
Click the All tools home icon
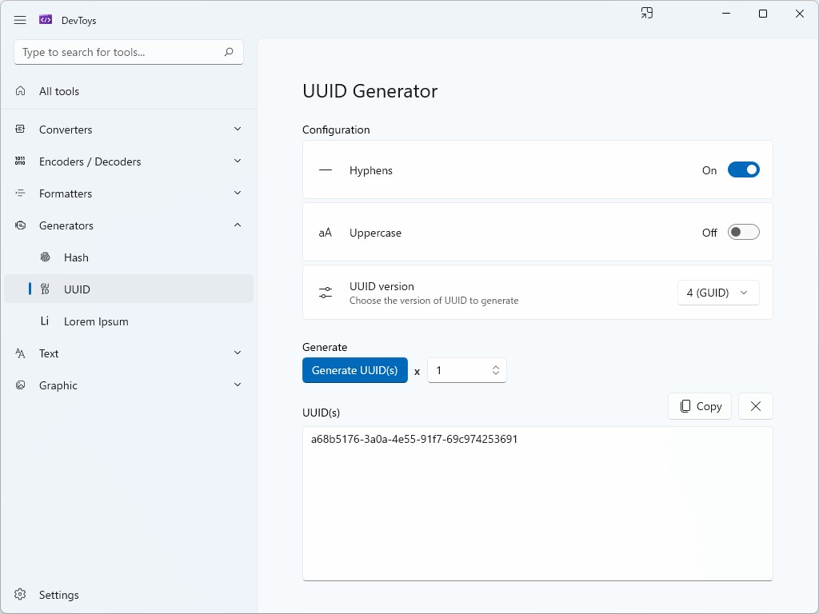(x=21, y=91)
